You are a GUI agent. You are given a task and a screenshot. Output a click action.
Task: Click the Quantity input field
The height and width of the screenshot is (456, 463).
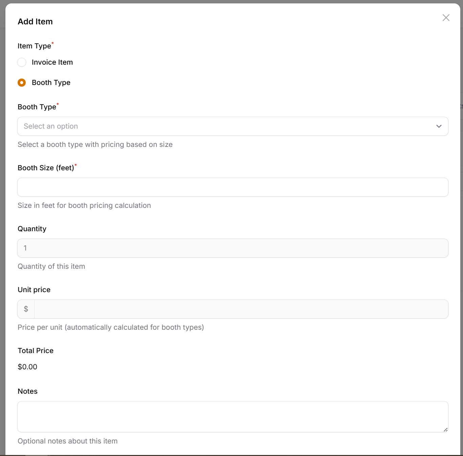point(233,248)
